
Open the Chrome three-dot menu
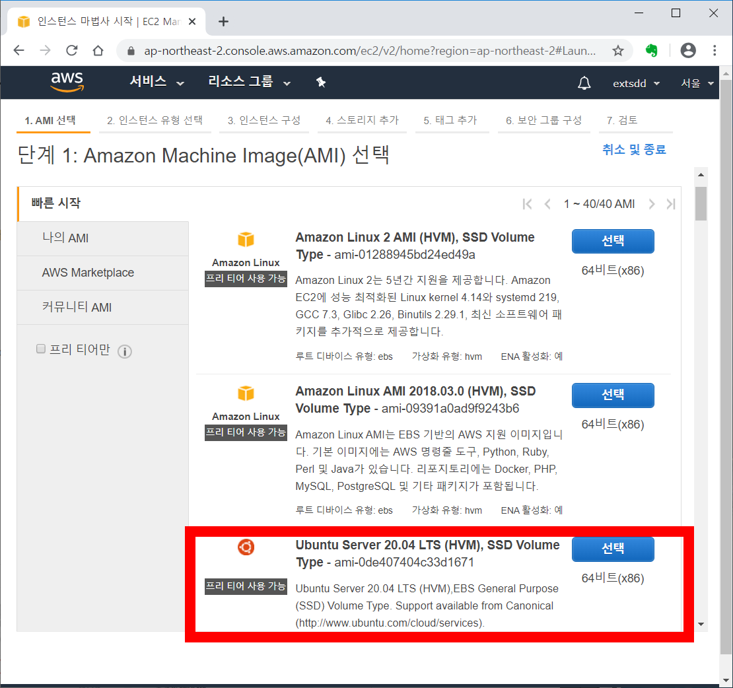pyautogui.click(x=715, y=50)
